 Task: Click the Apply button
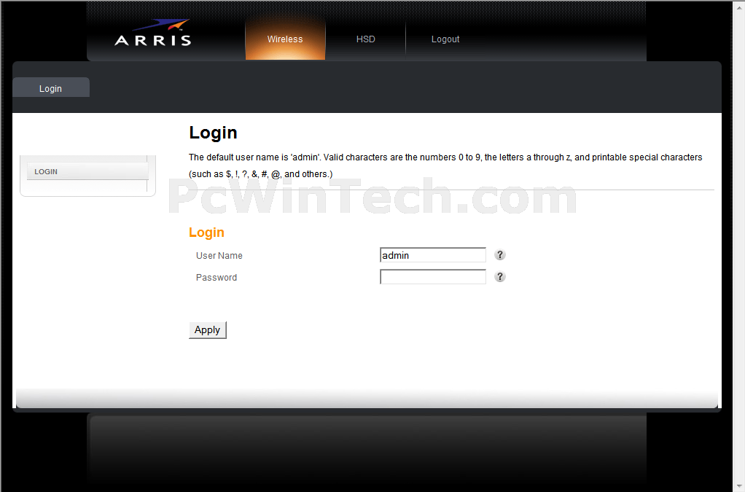(208, 330)
